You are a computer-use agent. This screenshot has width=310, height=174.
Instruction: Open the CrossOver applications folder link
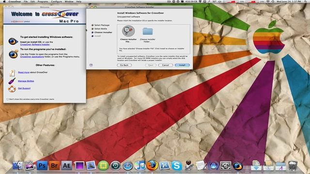[x=32, y=57]
